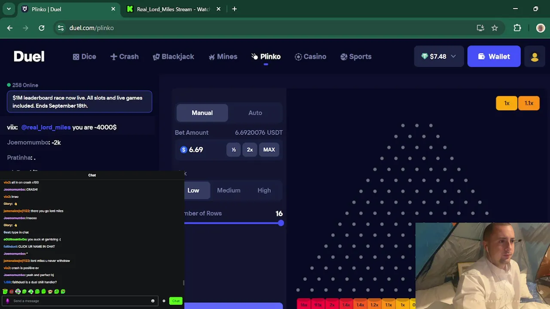This screenshot has height=309, width=550.
Task: Switch to Manual betting mode
Action: [202, 113]
